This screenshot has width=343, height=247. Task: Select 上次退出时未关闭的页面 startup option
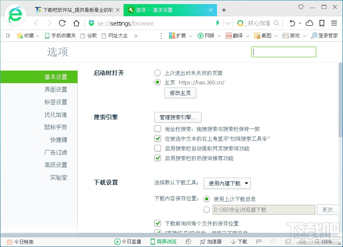(157, 73)
